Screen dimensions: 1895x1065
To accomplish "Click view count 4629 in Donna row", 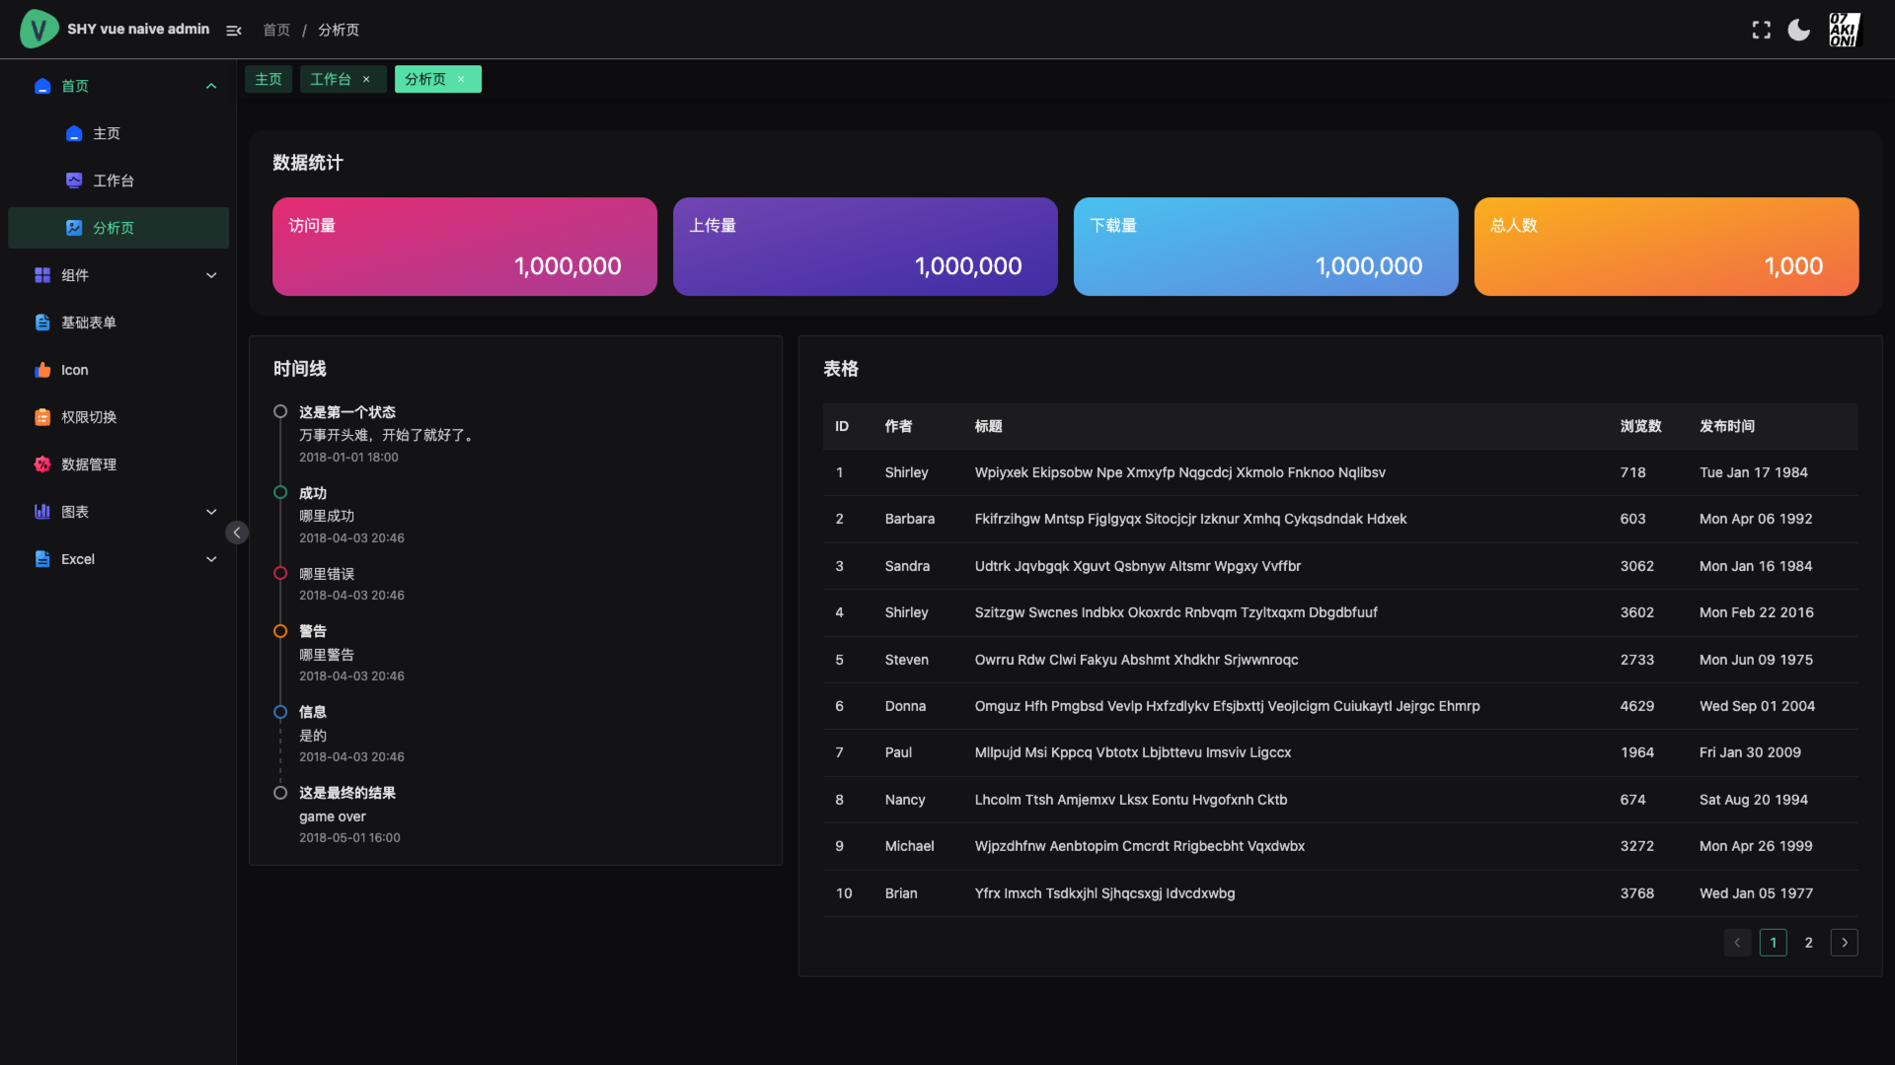I will 1636,706.
